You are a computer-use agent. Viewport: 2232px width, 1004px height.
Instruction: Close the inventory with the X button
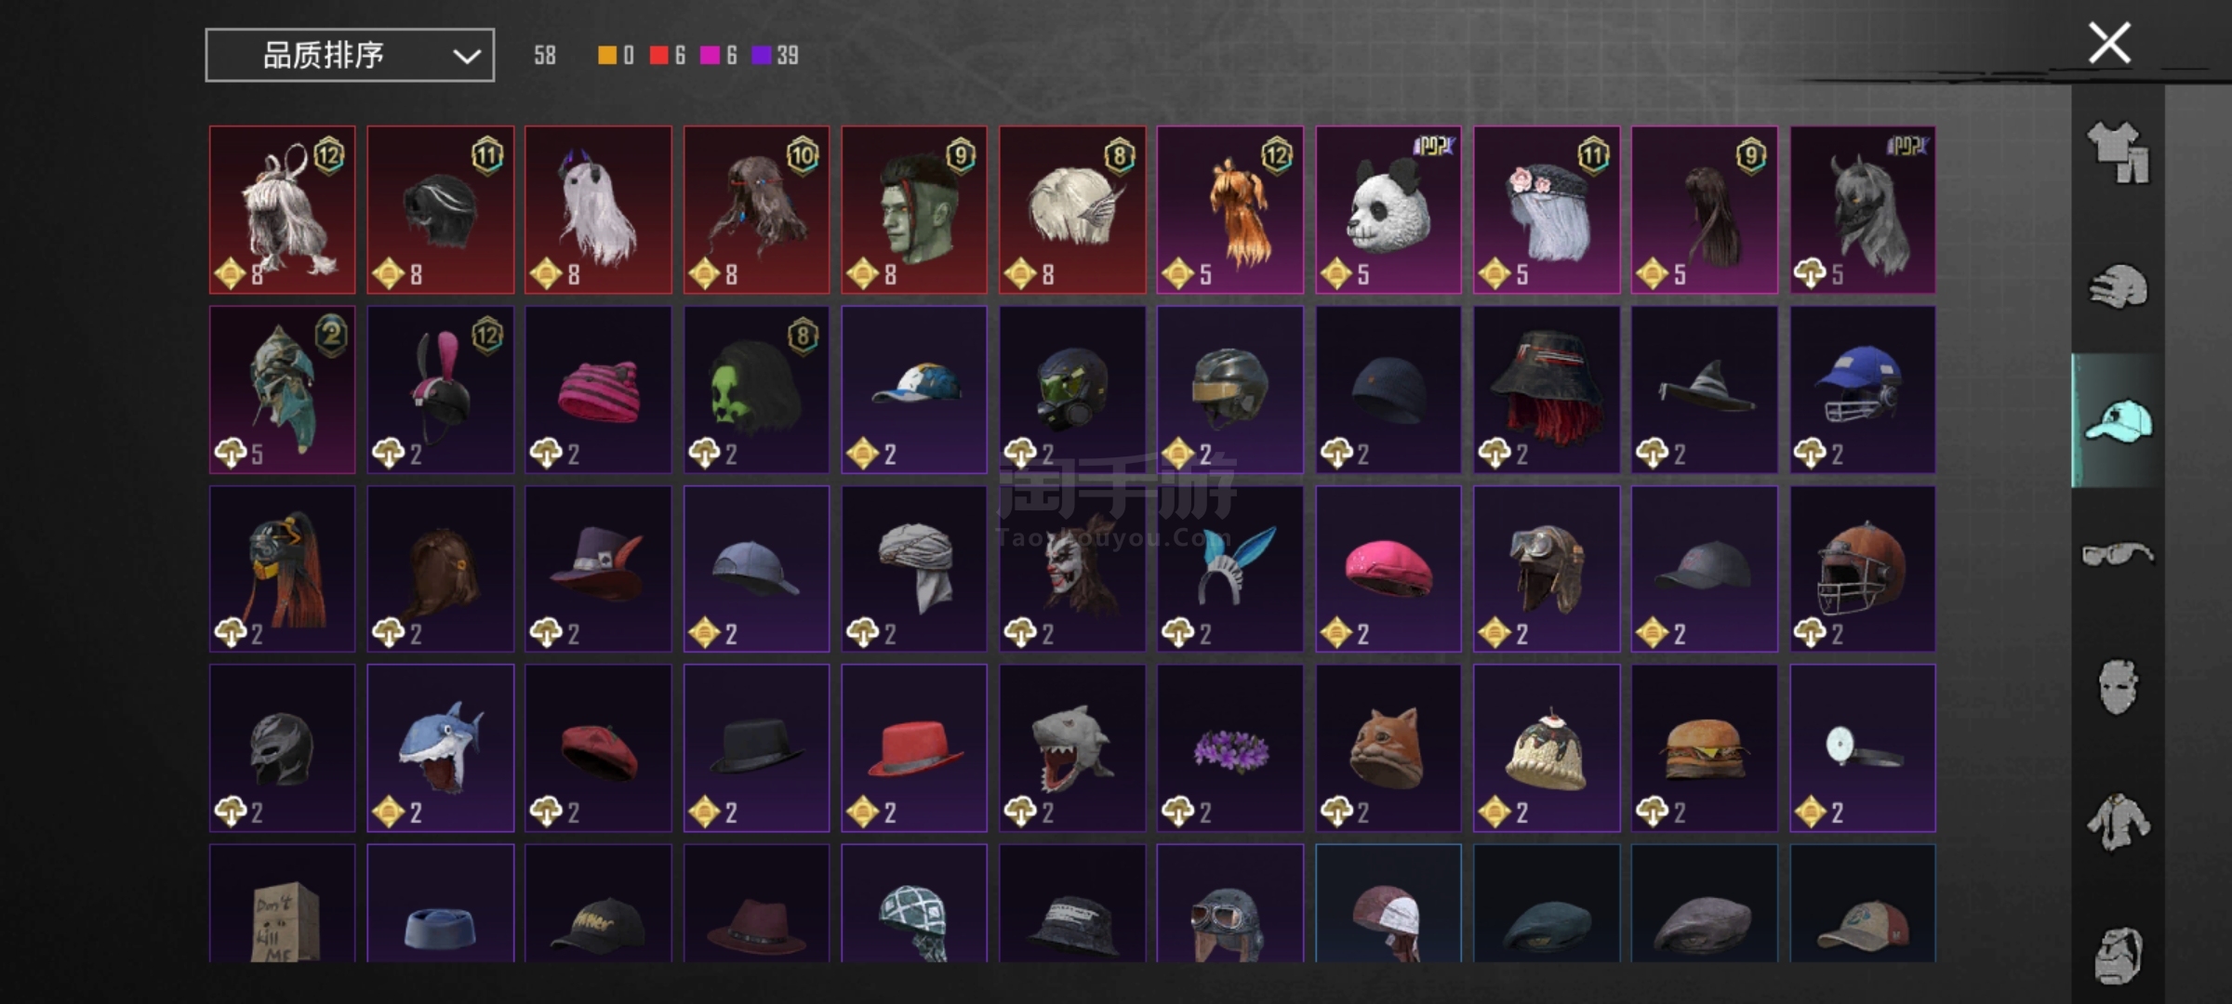coord(2109,43)
